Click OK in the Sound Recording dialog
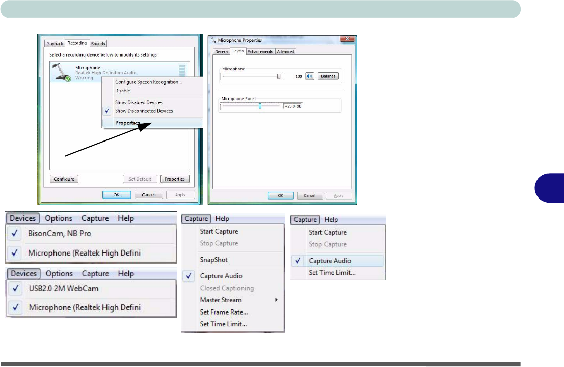 coord(117,195)
